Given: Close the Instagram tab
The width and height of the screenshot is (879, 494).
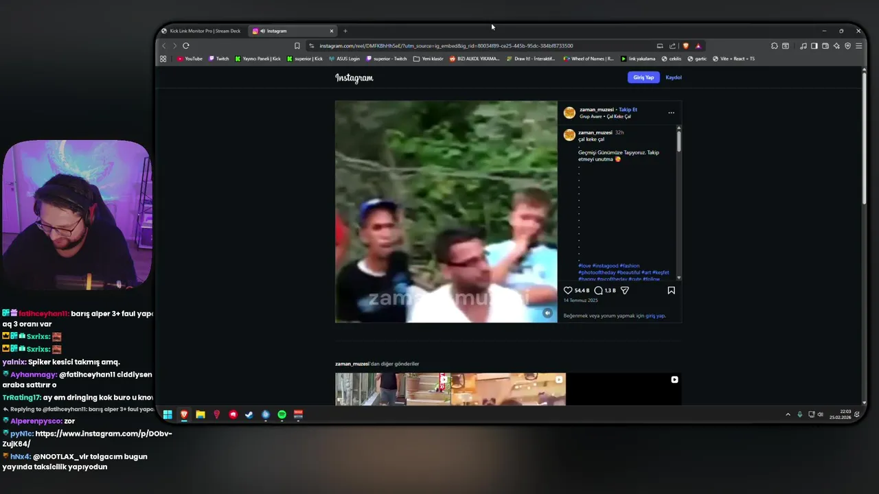Looking at the screenshot, I should point(332,31).
